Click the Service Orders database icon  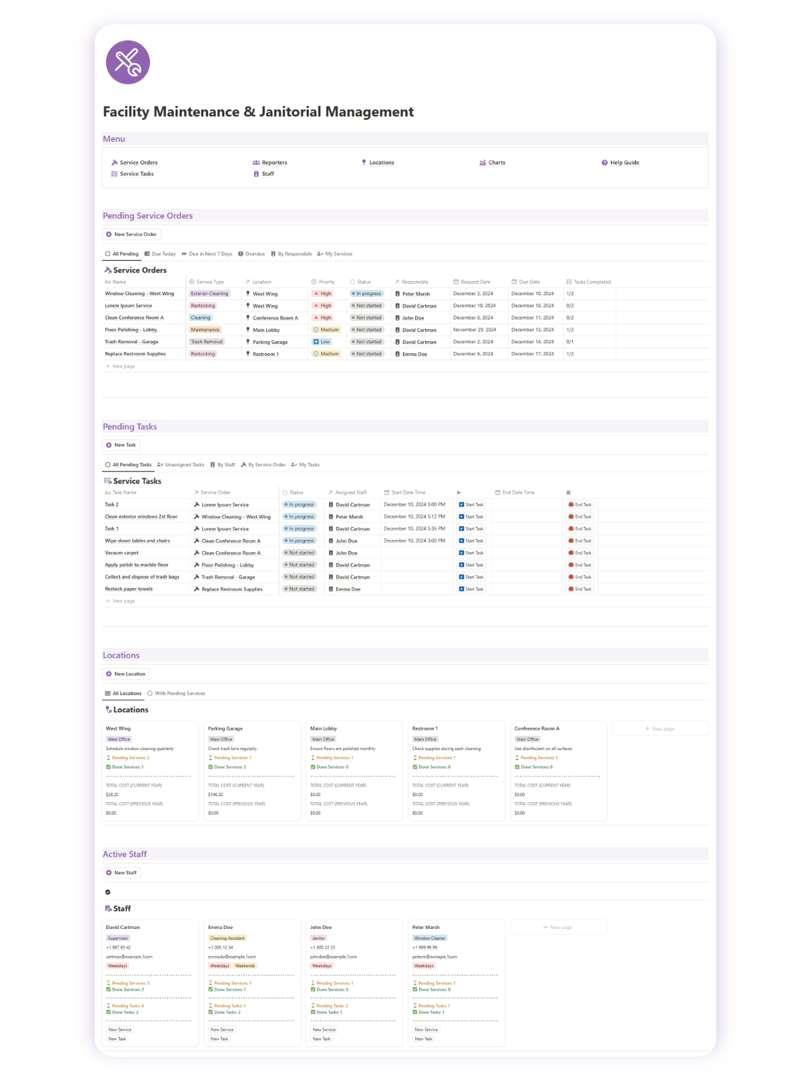tap(108, 270)
